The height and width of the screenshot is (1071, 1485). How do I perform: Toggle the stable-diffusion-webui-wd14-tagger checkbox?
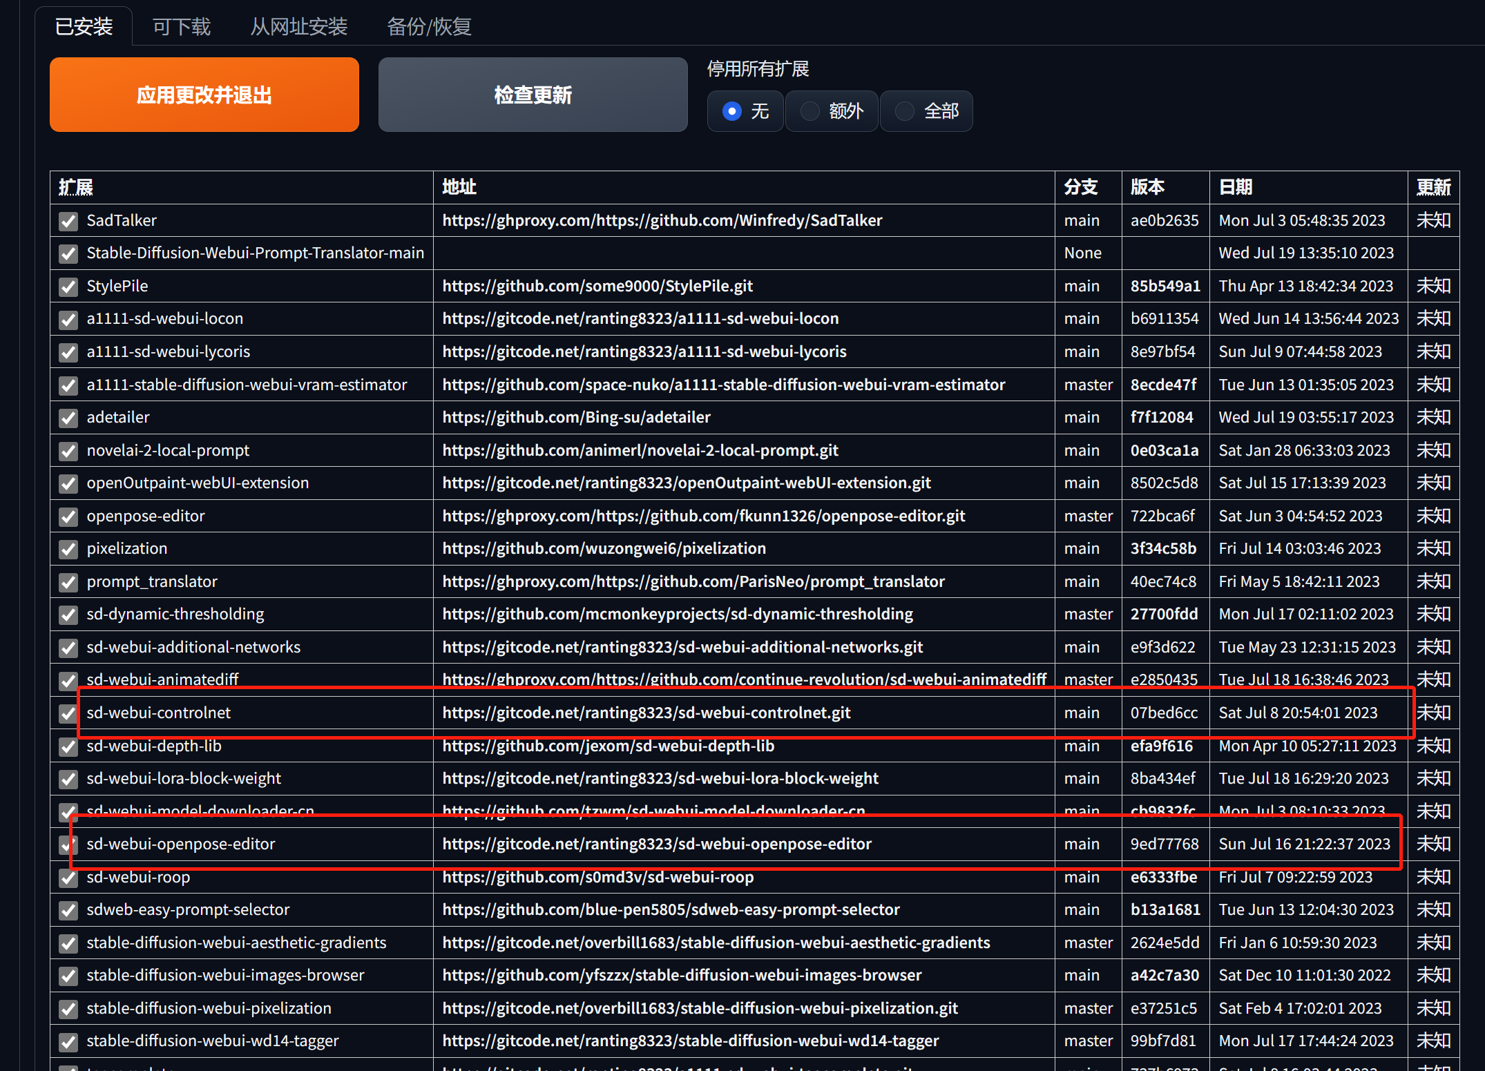click(x=68, y=1041)
